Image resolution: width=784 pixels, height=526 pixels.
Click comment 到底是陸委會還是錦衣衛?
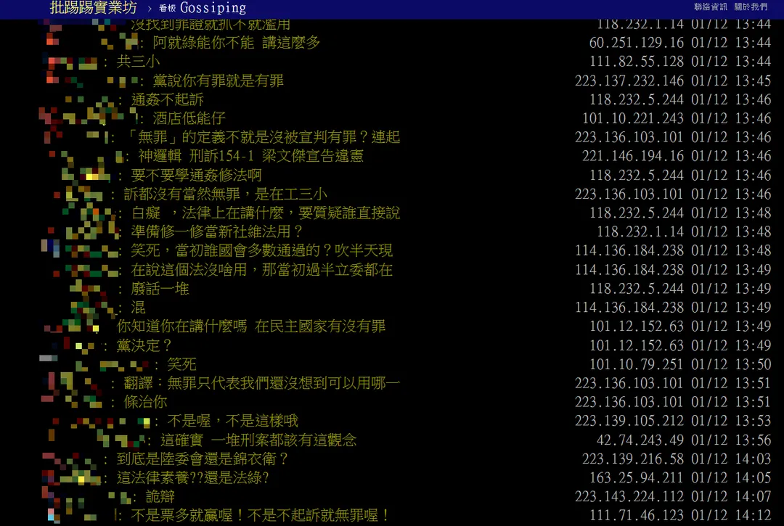click(x=203, y=459)
